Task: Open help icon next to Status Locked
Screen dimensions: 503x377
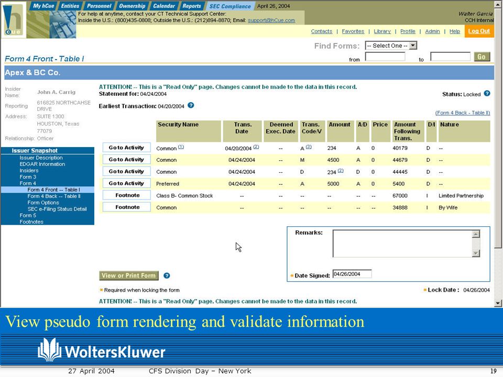Action: pyautogui.click(x=487, y=93)
